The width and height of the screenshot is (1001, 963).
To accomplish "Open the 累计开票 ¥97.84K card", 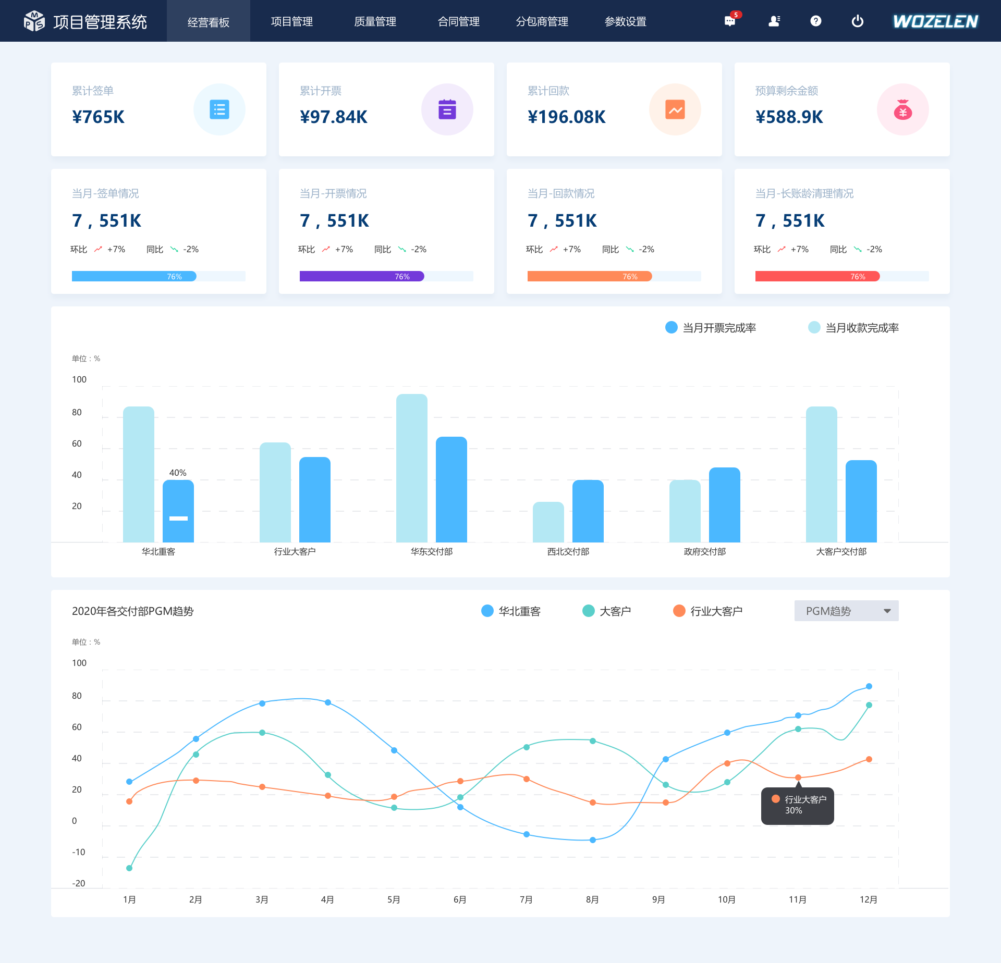I will [386, 109].
